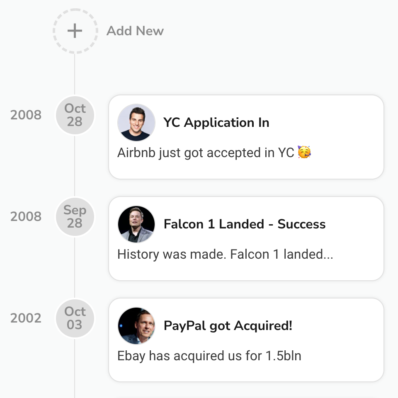Expand the truncated History was made text
This screenshot has height=398, width=398.
(x=225, y=254)
